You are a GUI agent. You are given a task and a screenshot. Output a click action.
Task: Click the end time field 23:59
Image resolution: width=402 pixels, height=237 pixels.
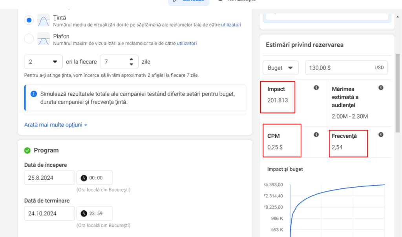coord(95,213)
